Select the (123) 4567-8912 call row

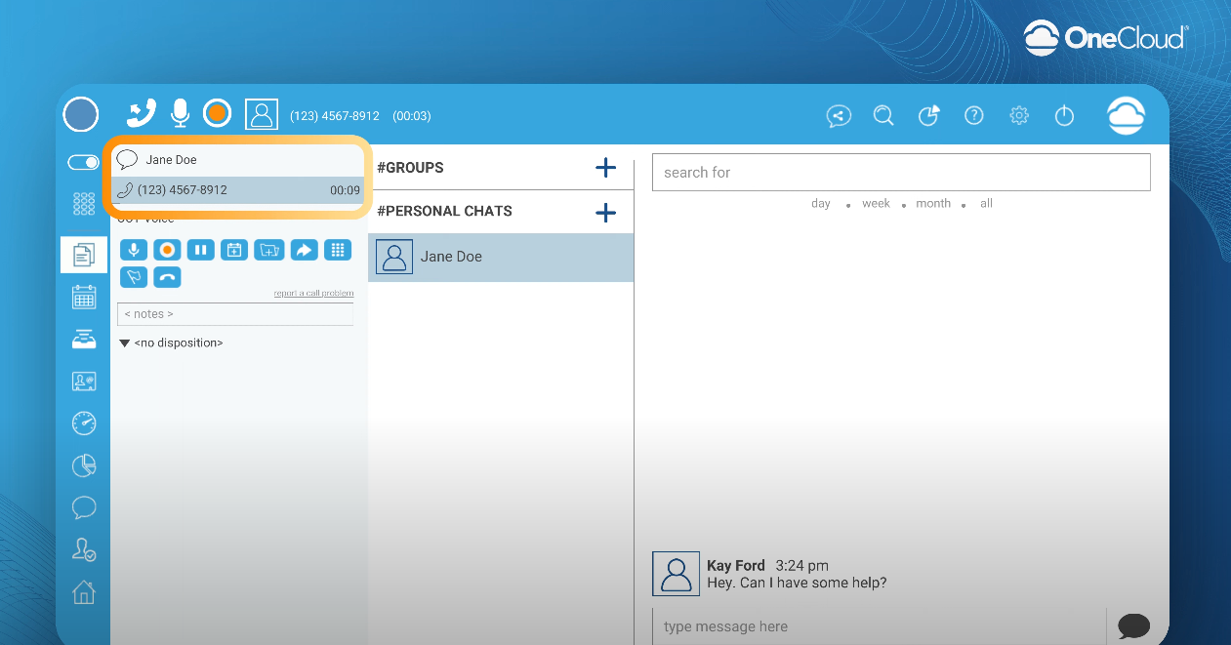238,190
